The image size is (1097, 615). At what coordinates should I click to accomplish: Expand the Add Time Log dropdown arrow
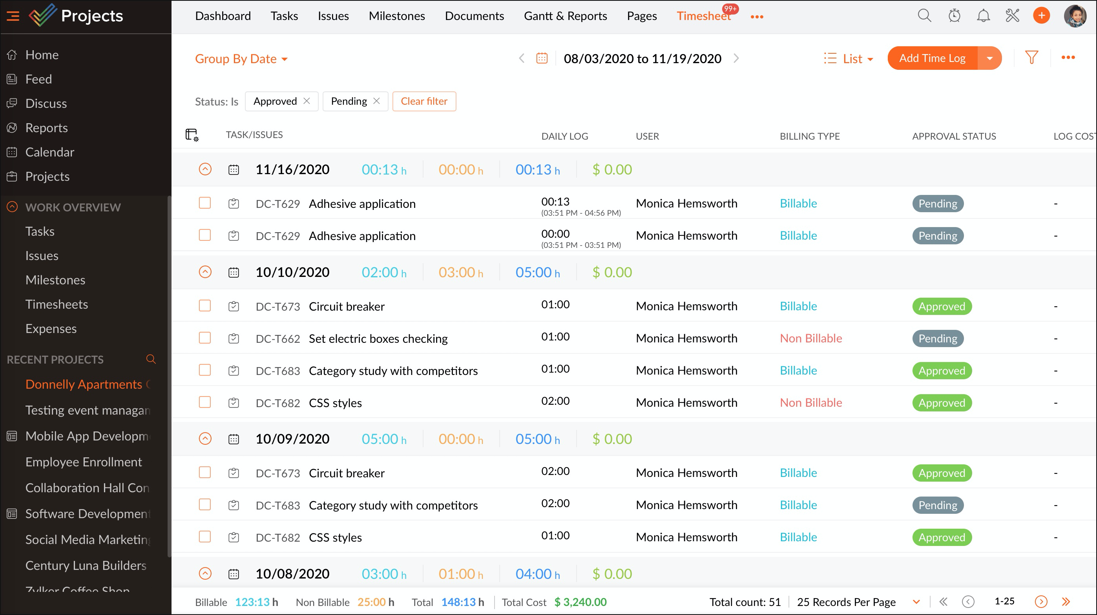tap(990, 58)
